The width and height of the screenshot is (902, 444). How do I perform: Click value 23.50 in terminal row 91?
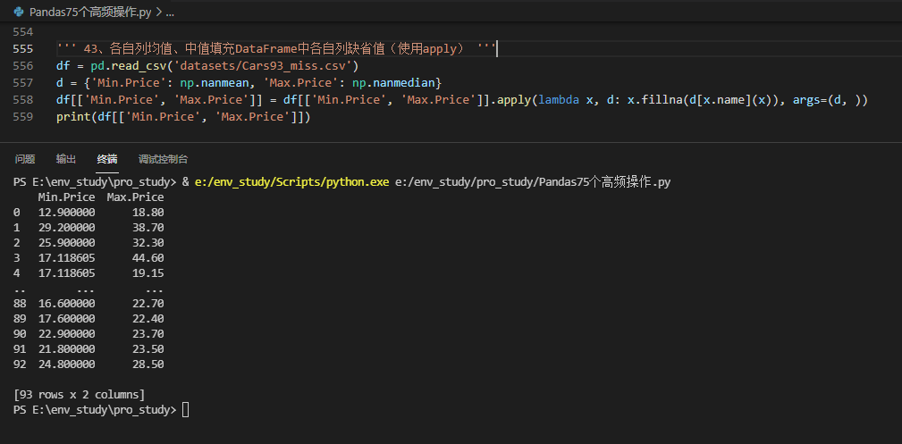coord(148,349)
